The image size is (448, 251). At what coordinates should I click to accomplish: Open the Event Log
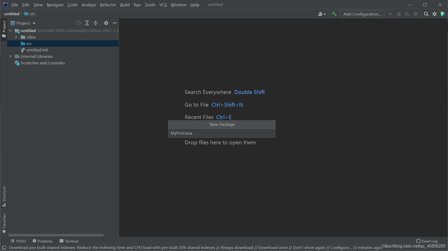pyautogui.click(x=427, y=241)
